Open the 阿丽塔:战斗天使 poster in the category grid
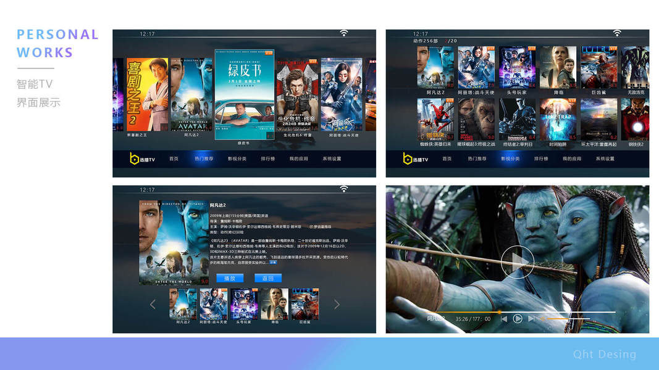Viewport: 659px width, 370px height. (x=476, y=67)
